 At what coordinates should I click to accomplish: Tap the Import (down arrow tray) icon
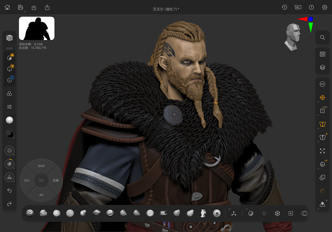34,8
